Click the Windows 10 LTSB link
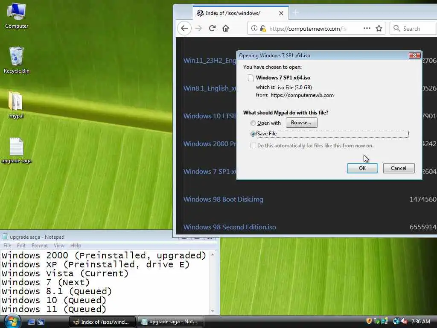Screen dimensions: 437x328 [x=210, y=116]
